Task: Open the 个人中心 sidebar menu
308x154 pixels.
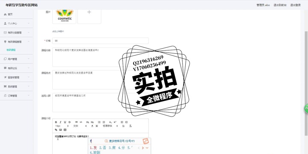Action: [x=16, y=23]
